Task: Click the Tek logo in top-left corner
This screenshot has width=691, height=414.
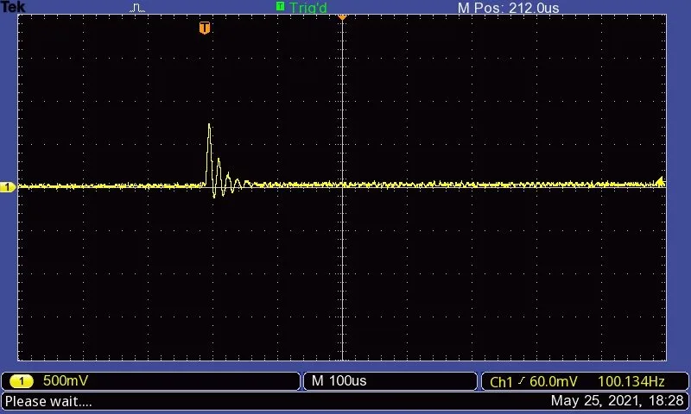Action: (14, 8)
